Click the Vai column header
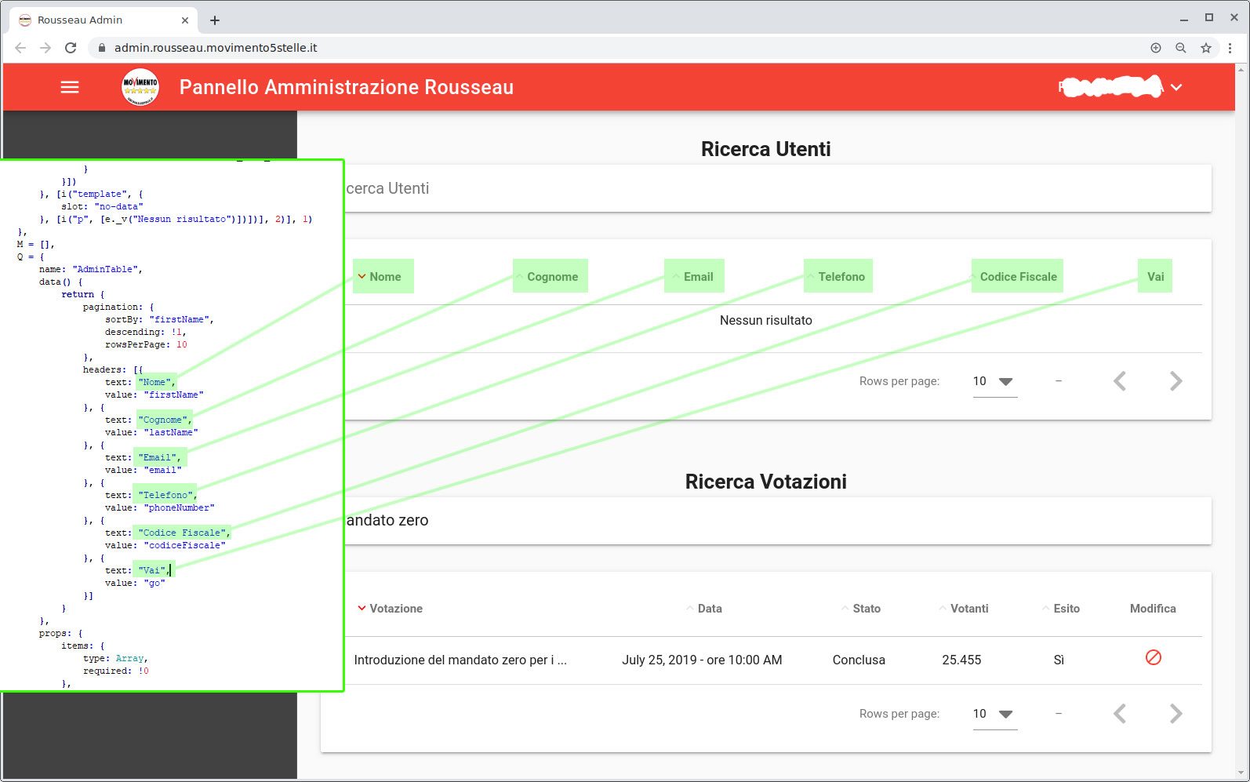The height and width of the screenshot is (782, 1250). [1155, 276]
